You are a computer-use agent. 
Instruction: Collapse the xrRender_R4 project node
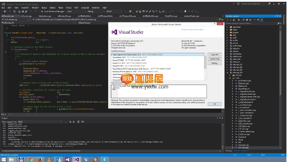(x=227, y=72)
